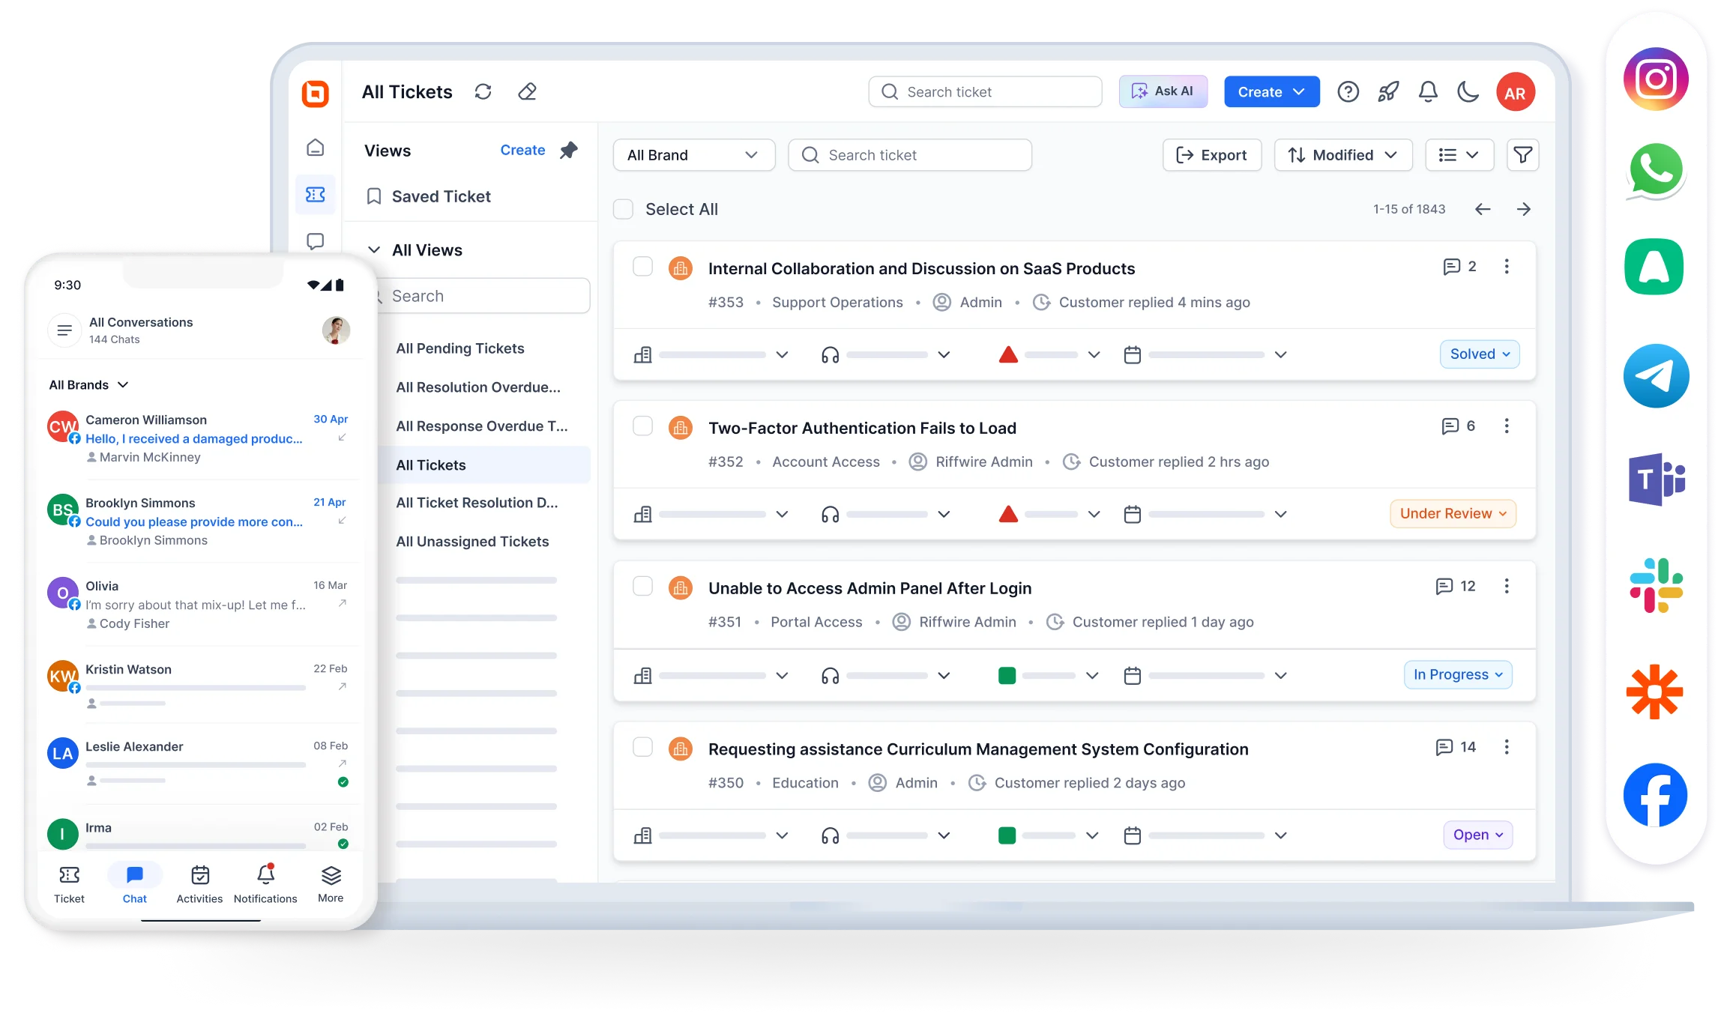This screenshot has height=1016, width=1730.
Task: Click the pin icon next to Views
Action: click(x=569, y=150)
